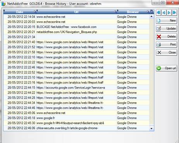Select the #realtime entry at 22:44:34
The width and height of the screenshot is (179, 143).
(x=76, y=103)
